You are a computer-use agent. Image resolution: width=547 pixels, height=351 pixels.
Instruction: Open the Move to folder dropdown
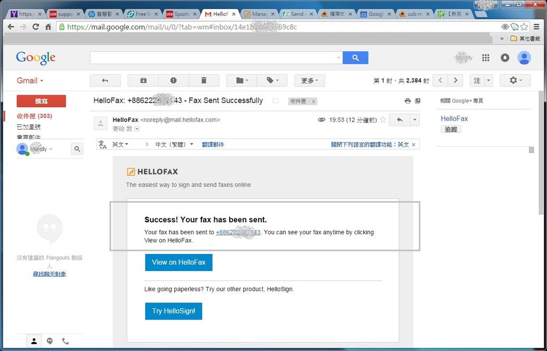point(241,81)
